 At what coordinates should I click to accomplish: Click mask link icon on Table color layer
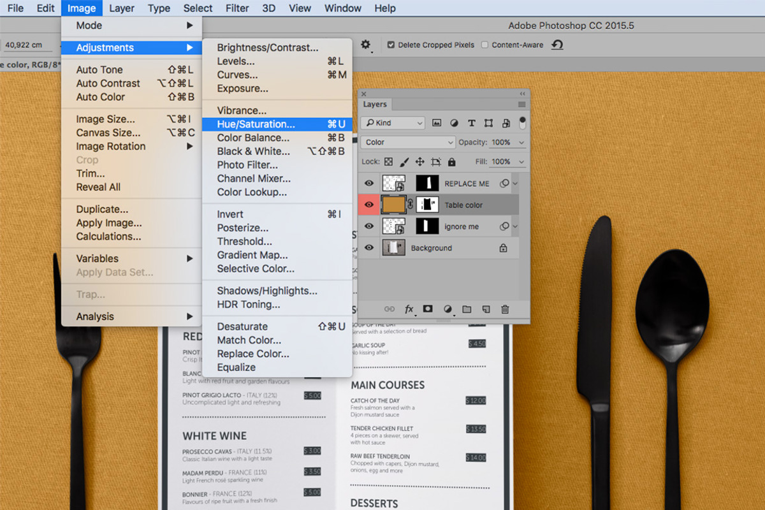411,205
